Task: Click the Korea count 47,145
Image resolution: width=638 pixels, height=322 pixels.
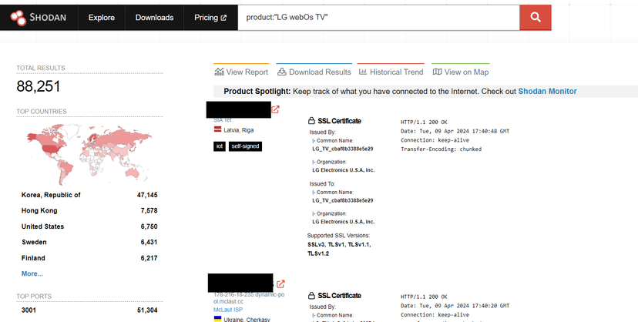Action: click(147, 195)
